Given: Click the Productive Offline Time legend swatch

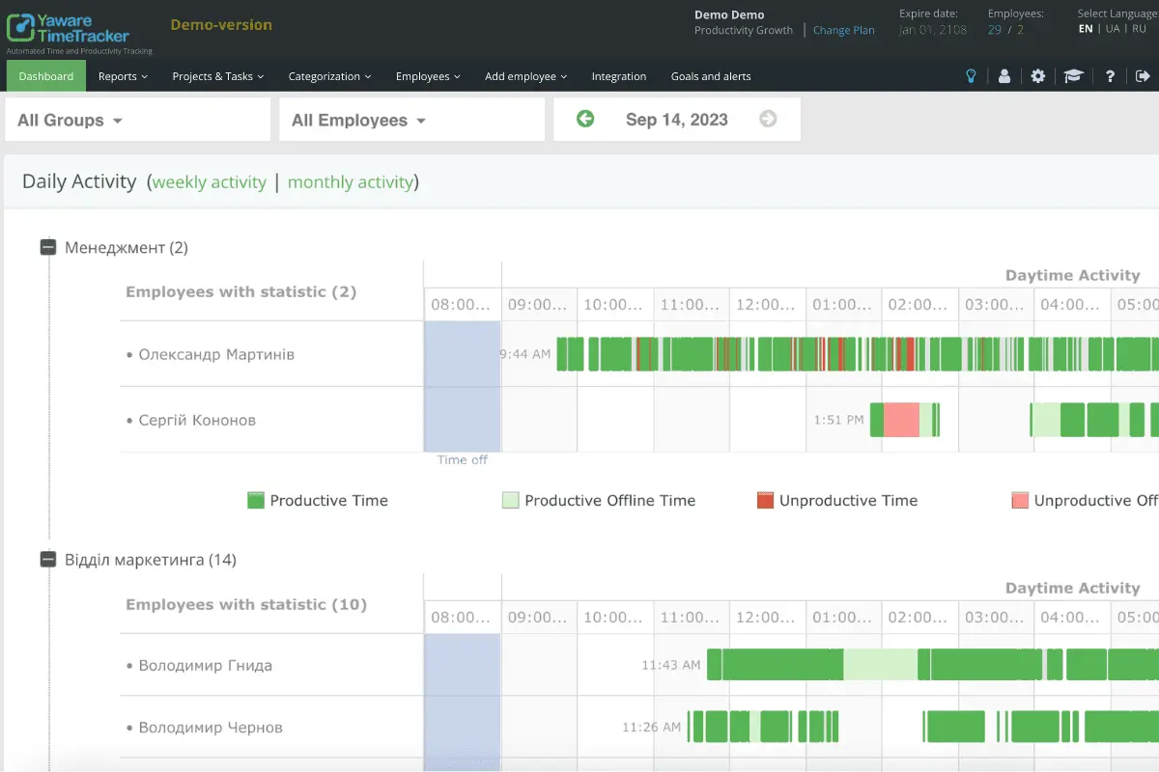Looking at the screenshot, I should click(510, 500).
